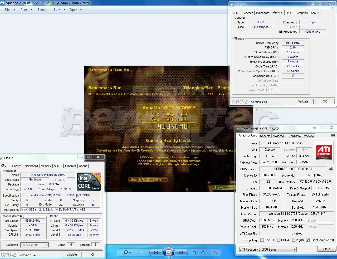
Task: Click OK in lower CPU-Z window
Action: tap(93, 255)
